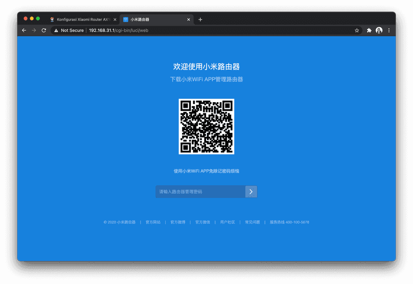Select the 小米路由器 tab
The image size is (413, 284).
151,19
